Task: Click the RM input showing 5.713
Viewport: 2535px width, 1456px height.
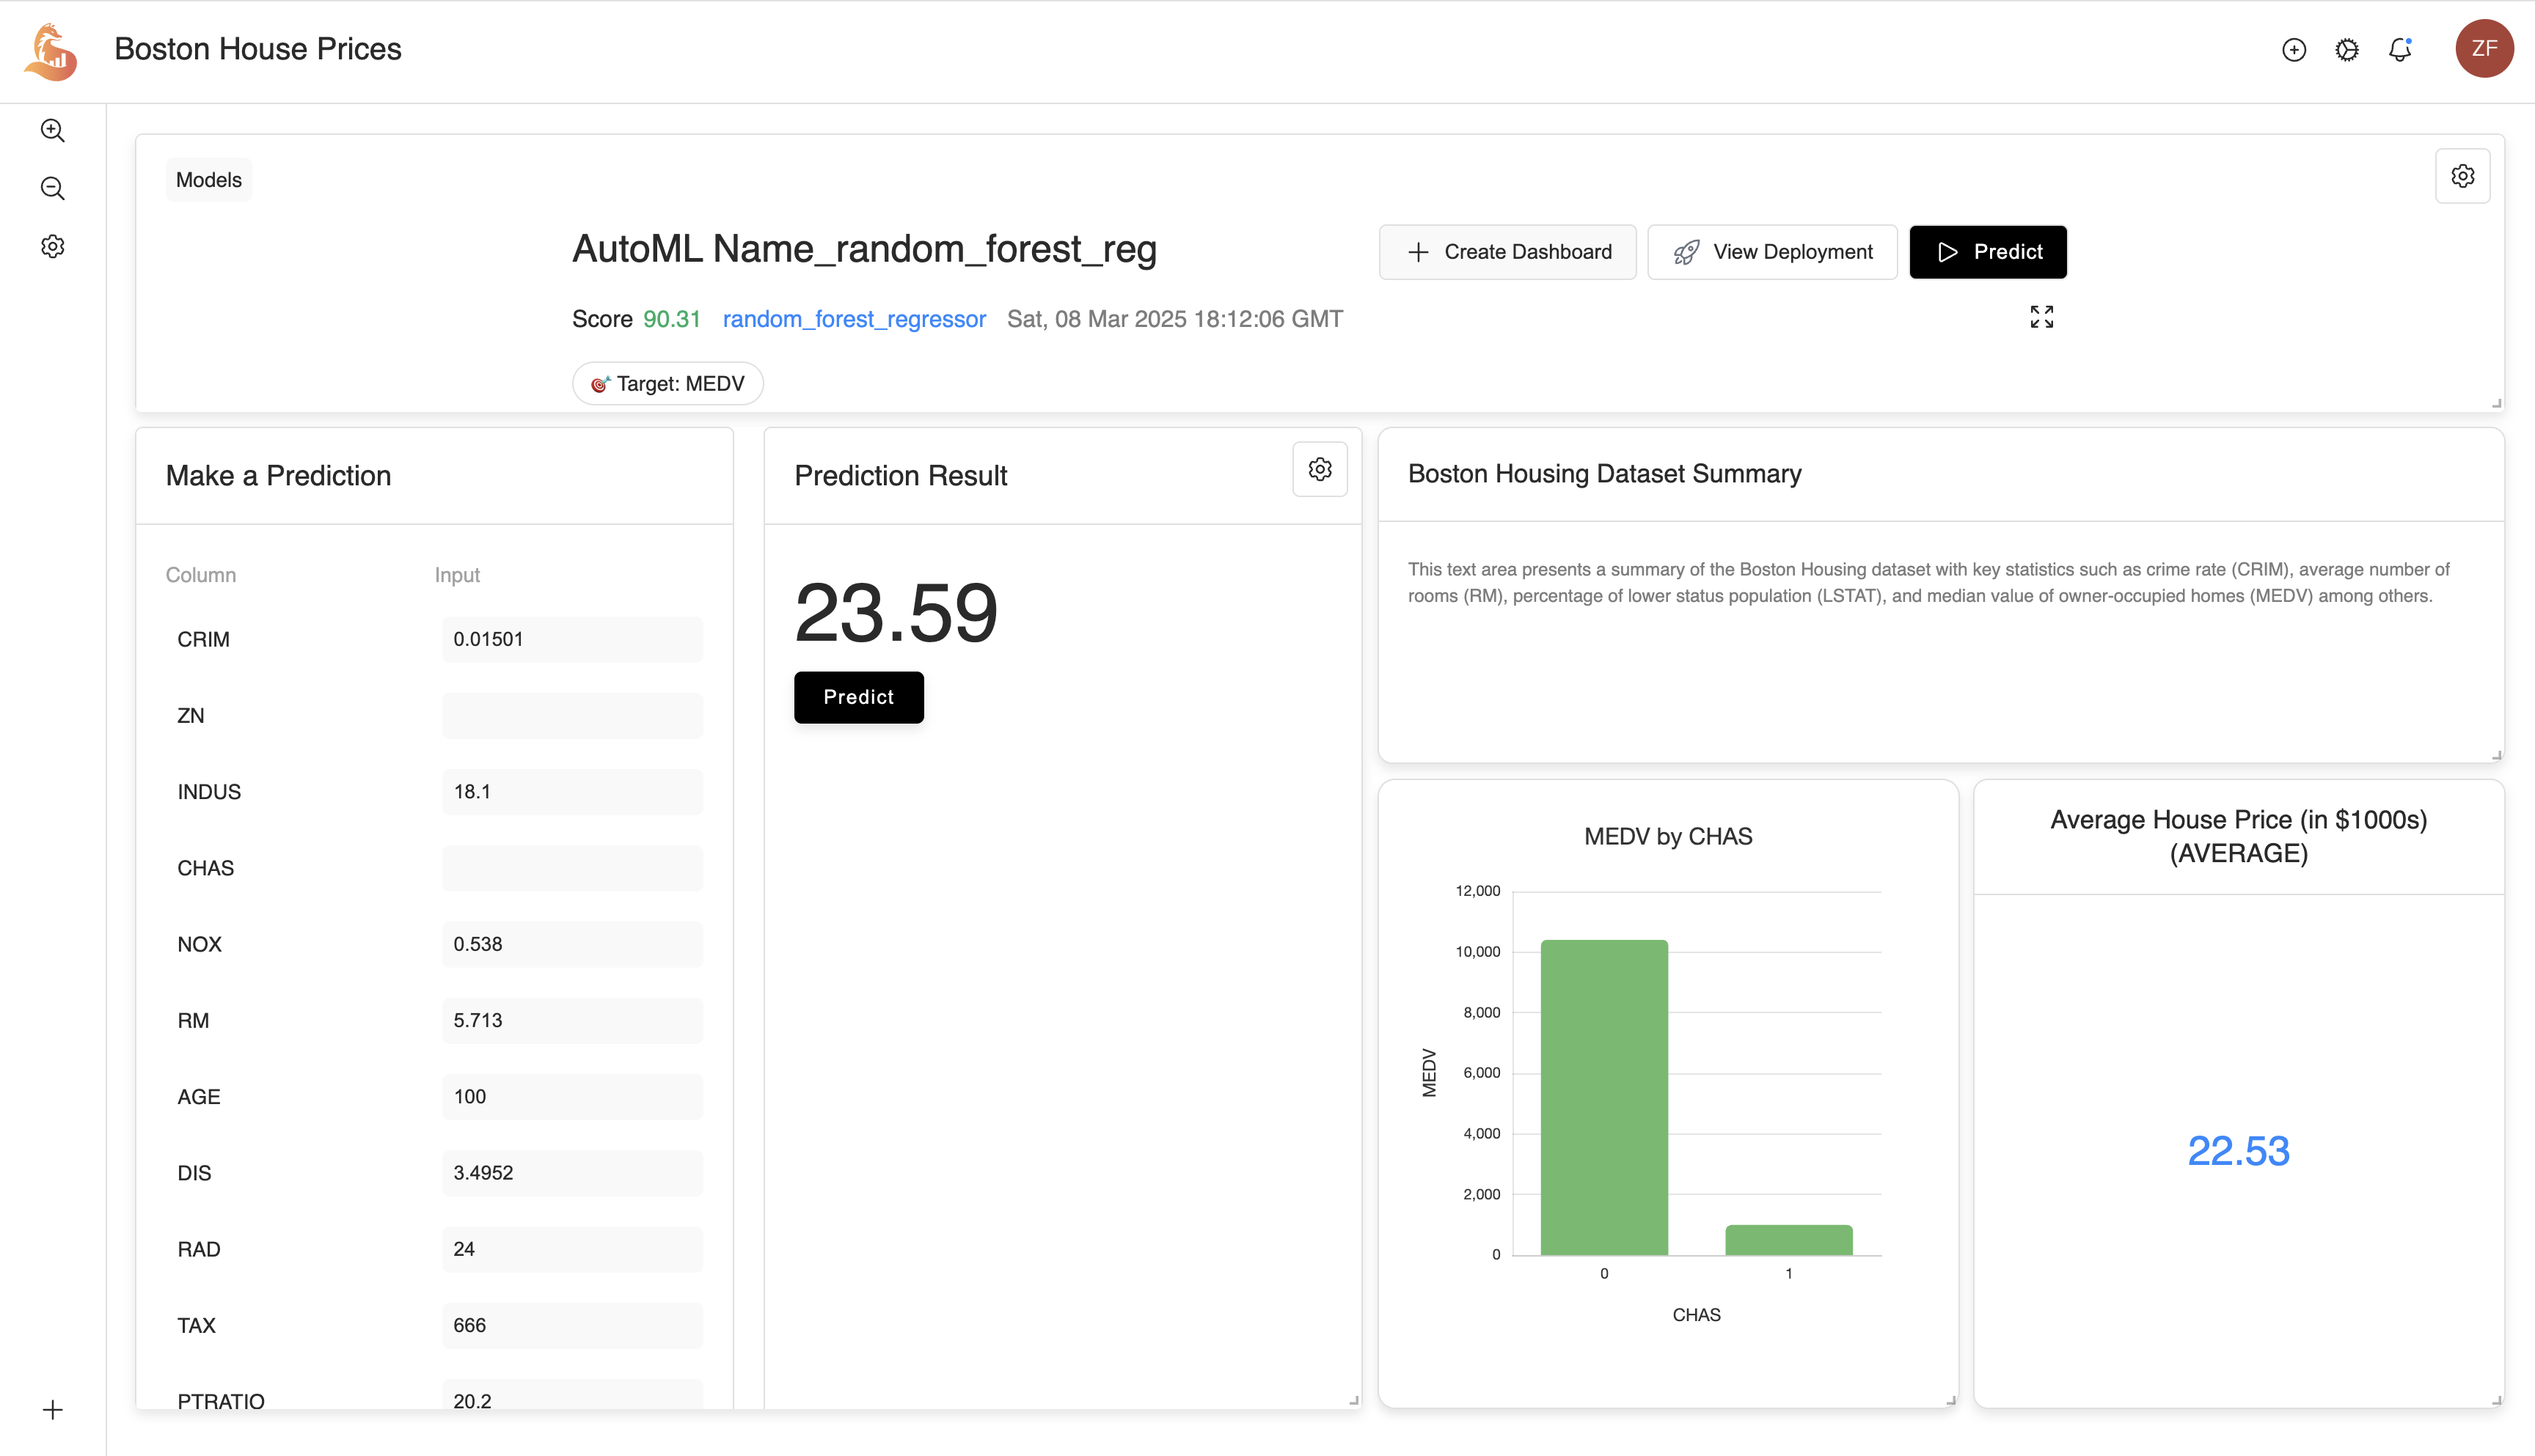Action: click(572, 1020)
